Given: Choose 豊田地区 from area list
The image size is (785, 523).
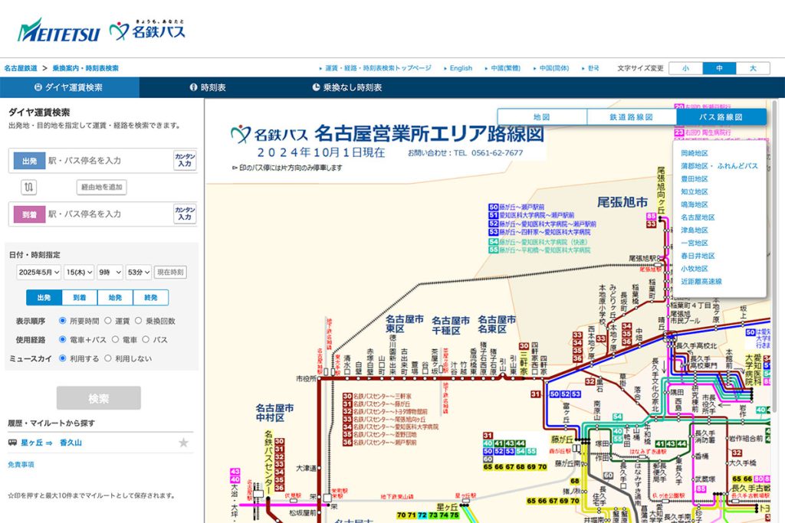Looking at the screenshot, I should [x=695, y=178].
